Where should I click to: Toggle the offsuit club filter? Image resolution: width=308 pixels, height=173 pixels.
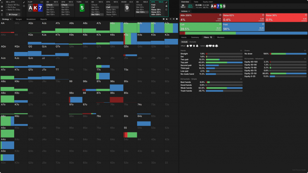click(197, 46)
